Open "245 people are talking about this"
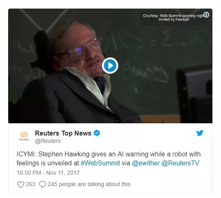Screen dimensions: 221x198 [x=89, y=184]
